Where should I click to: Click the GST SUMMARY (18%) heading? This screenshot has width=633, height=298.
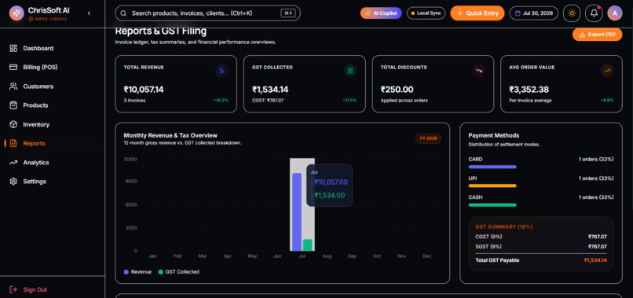[503, 227]
